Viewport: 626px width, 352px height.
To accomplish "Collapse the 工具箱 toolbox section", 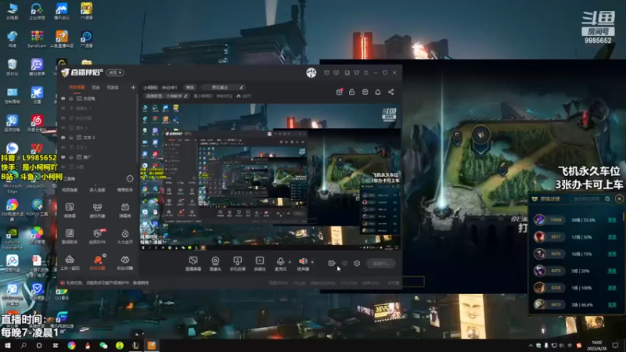I will tap(130, 178).
